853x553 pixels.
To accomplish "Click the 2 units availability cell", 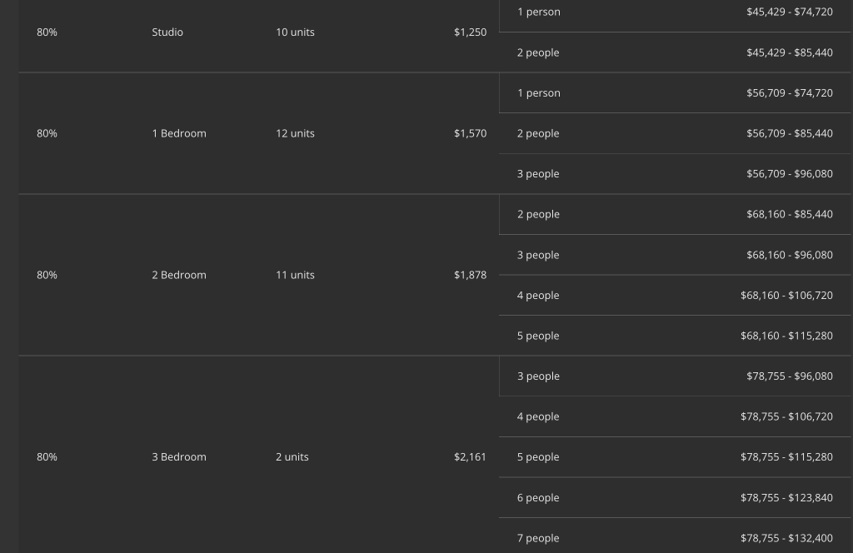I will coord(292,457).
